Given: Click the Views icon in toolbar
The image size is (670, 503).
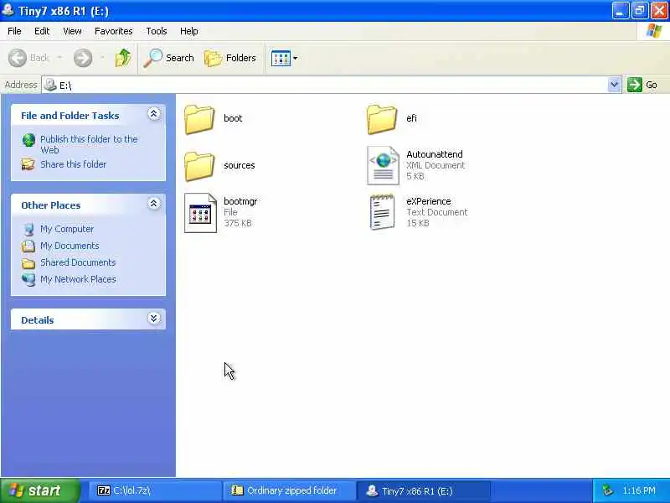Looking at the screenshot, I should pyautogui.click(x=281, y=58).
